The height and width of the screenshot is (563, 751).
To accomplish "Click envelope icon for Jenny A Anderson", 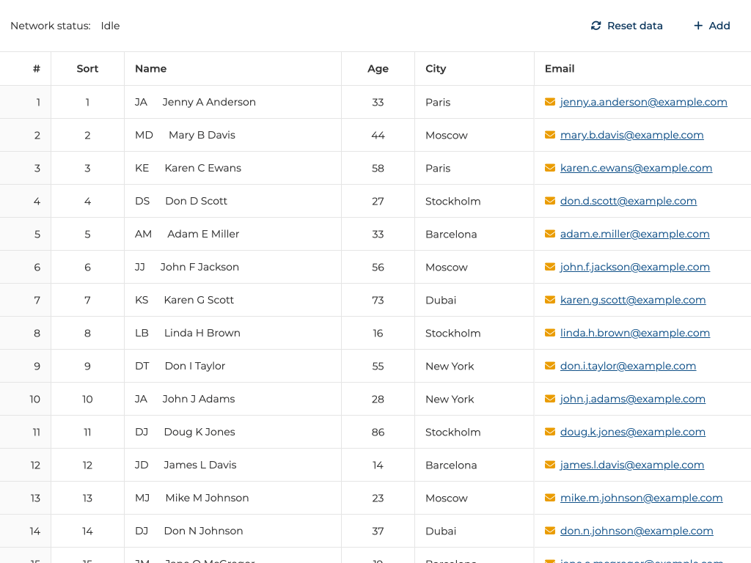I will pyautogui.click(x=550, y=102).
